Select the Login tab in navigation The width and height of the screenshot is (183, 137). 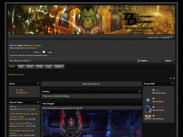(49, 67)
